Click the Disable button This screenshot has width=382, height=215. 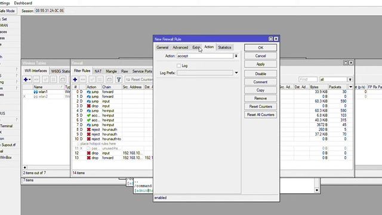260,73
